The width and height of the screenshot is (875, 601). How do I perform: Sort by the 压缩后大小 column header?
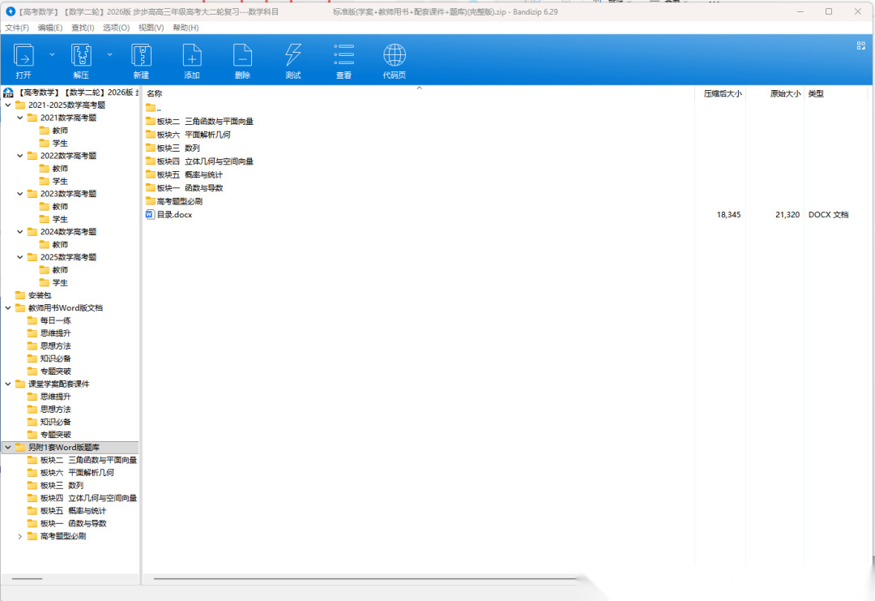point(722,94)
